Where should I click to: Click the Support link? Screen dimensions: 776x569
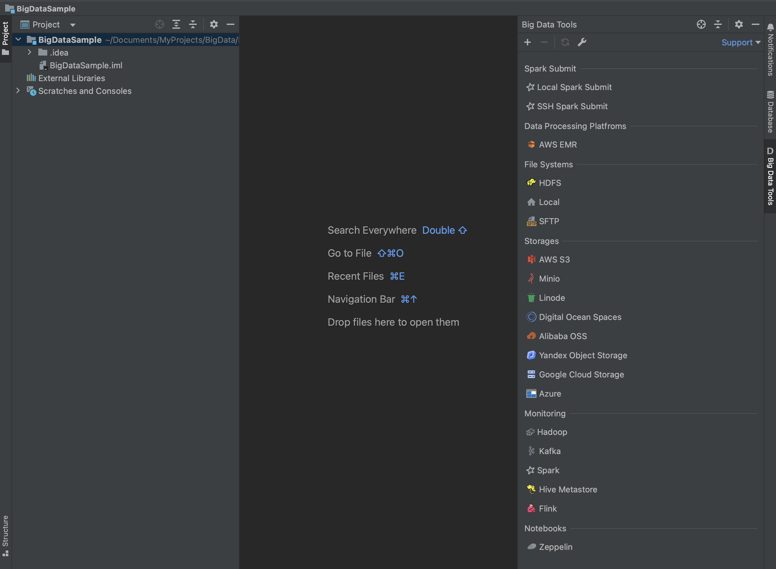738,42
